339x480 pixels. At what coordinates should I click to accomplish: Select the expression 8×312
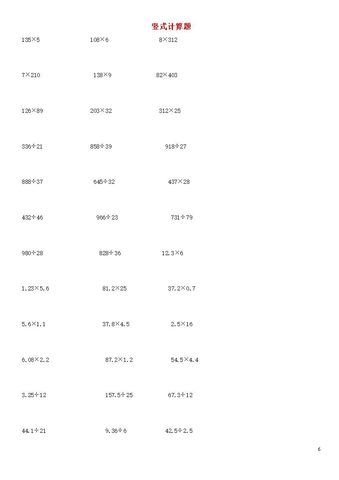[x=168, y=40]
